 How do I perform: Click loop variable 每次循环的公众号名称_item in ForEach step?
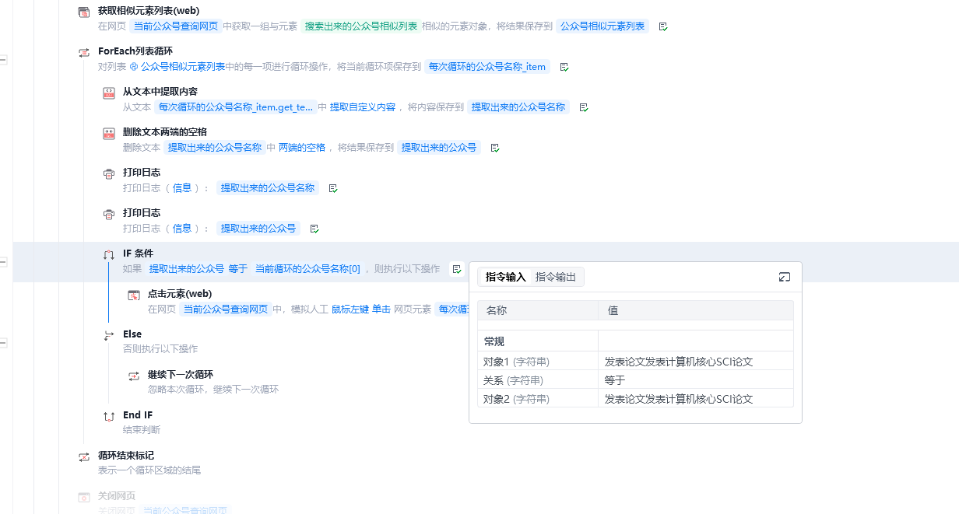click(x=487, y=67)
